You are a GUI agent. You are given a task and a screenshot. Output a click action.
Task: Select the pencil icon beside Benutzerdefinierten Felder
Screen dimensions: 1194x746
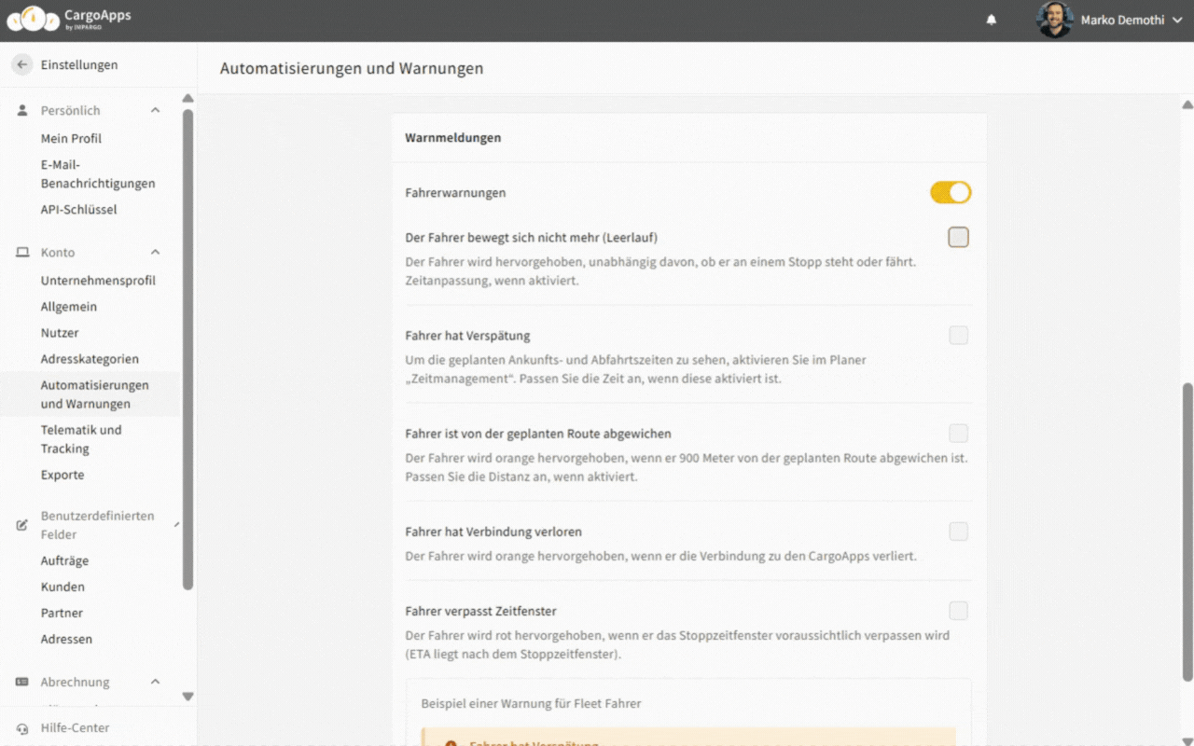pos(21,524)
